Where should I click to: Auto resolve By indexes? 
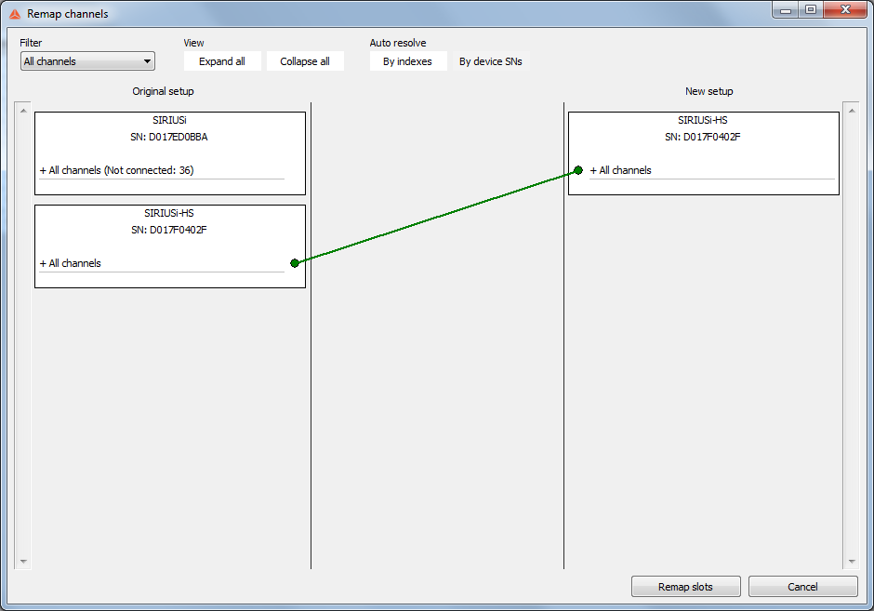(x=407, y=61)
